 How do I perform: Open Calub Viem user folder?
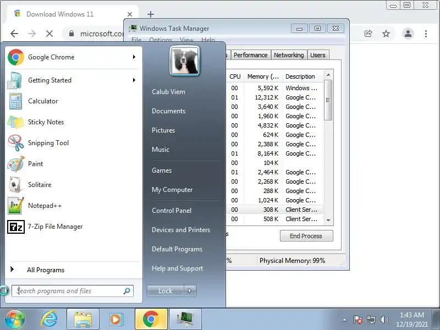169,92
